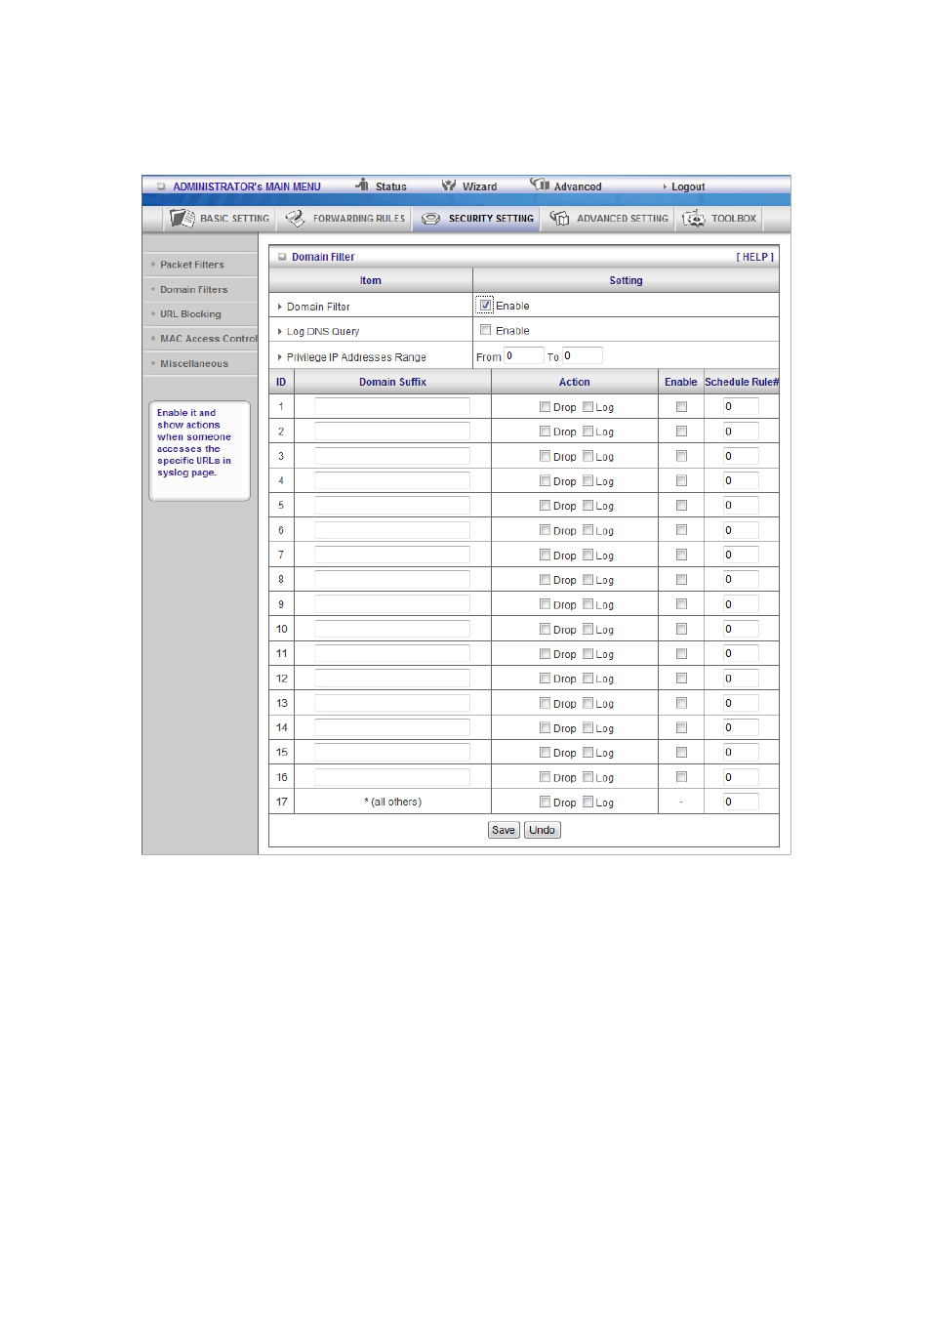Click the Advanced Setting tab icon
The height and width of the screenshot is (1318, 932).
point(559,218)
